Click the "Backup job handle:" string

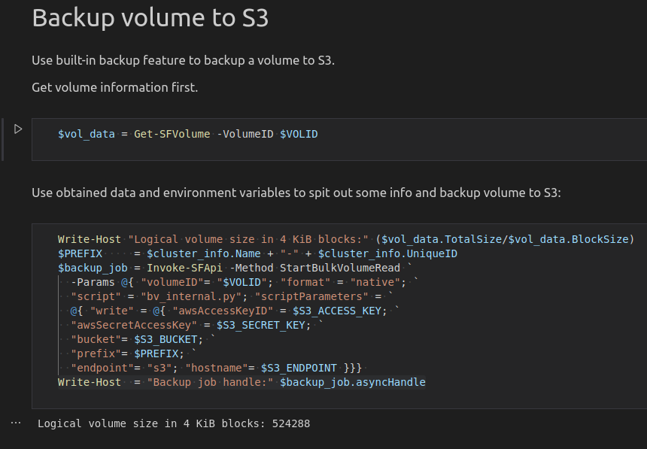(x=210, y=383)
